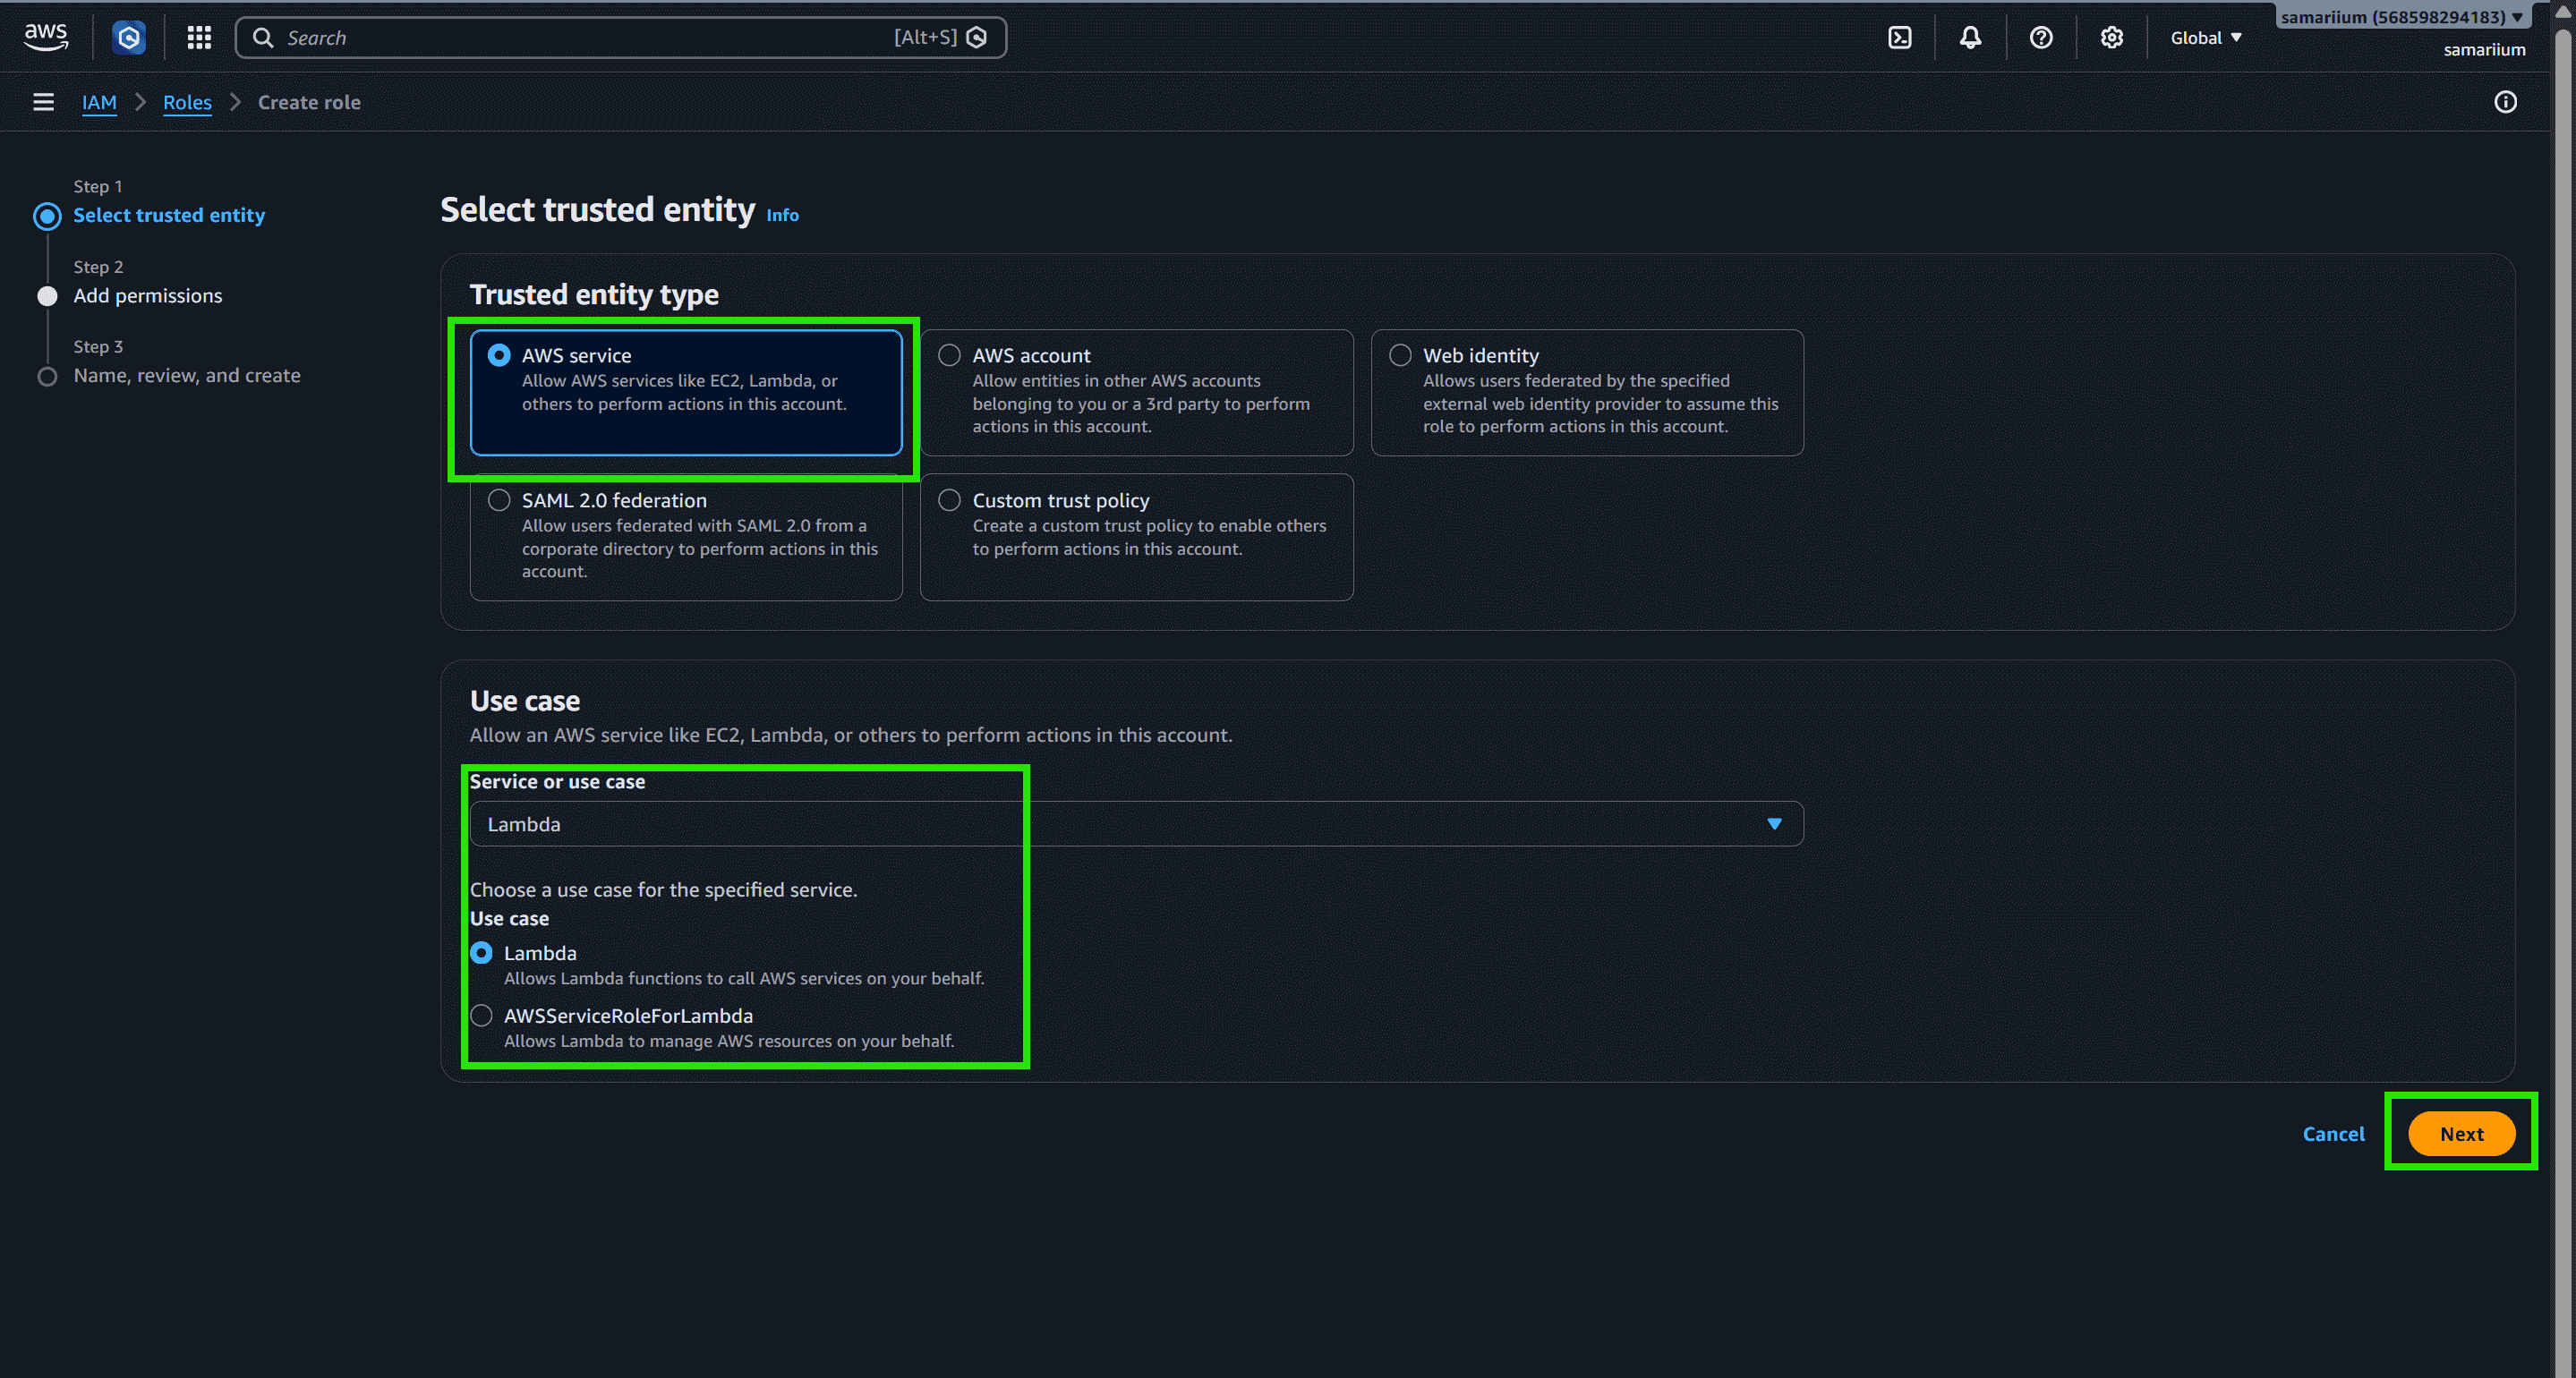Screen dimensions: 2576x1378
Task: Select SAML 2.0 federation radio
Action: click(499, 500)
